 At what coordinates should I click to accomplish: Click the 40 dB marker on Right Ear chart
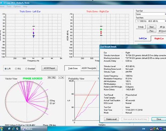click(101, 29)
